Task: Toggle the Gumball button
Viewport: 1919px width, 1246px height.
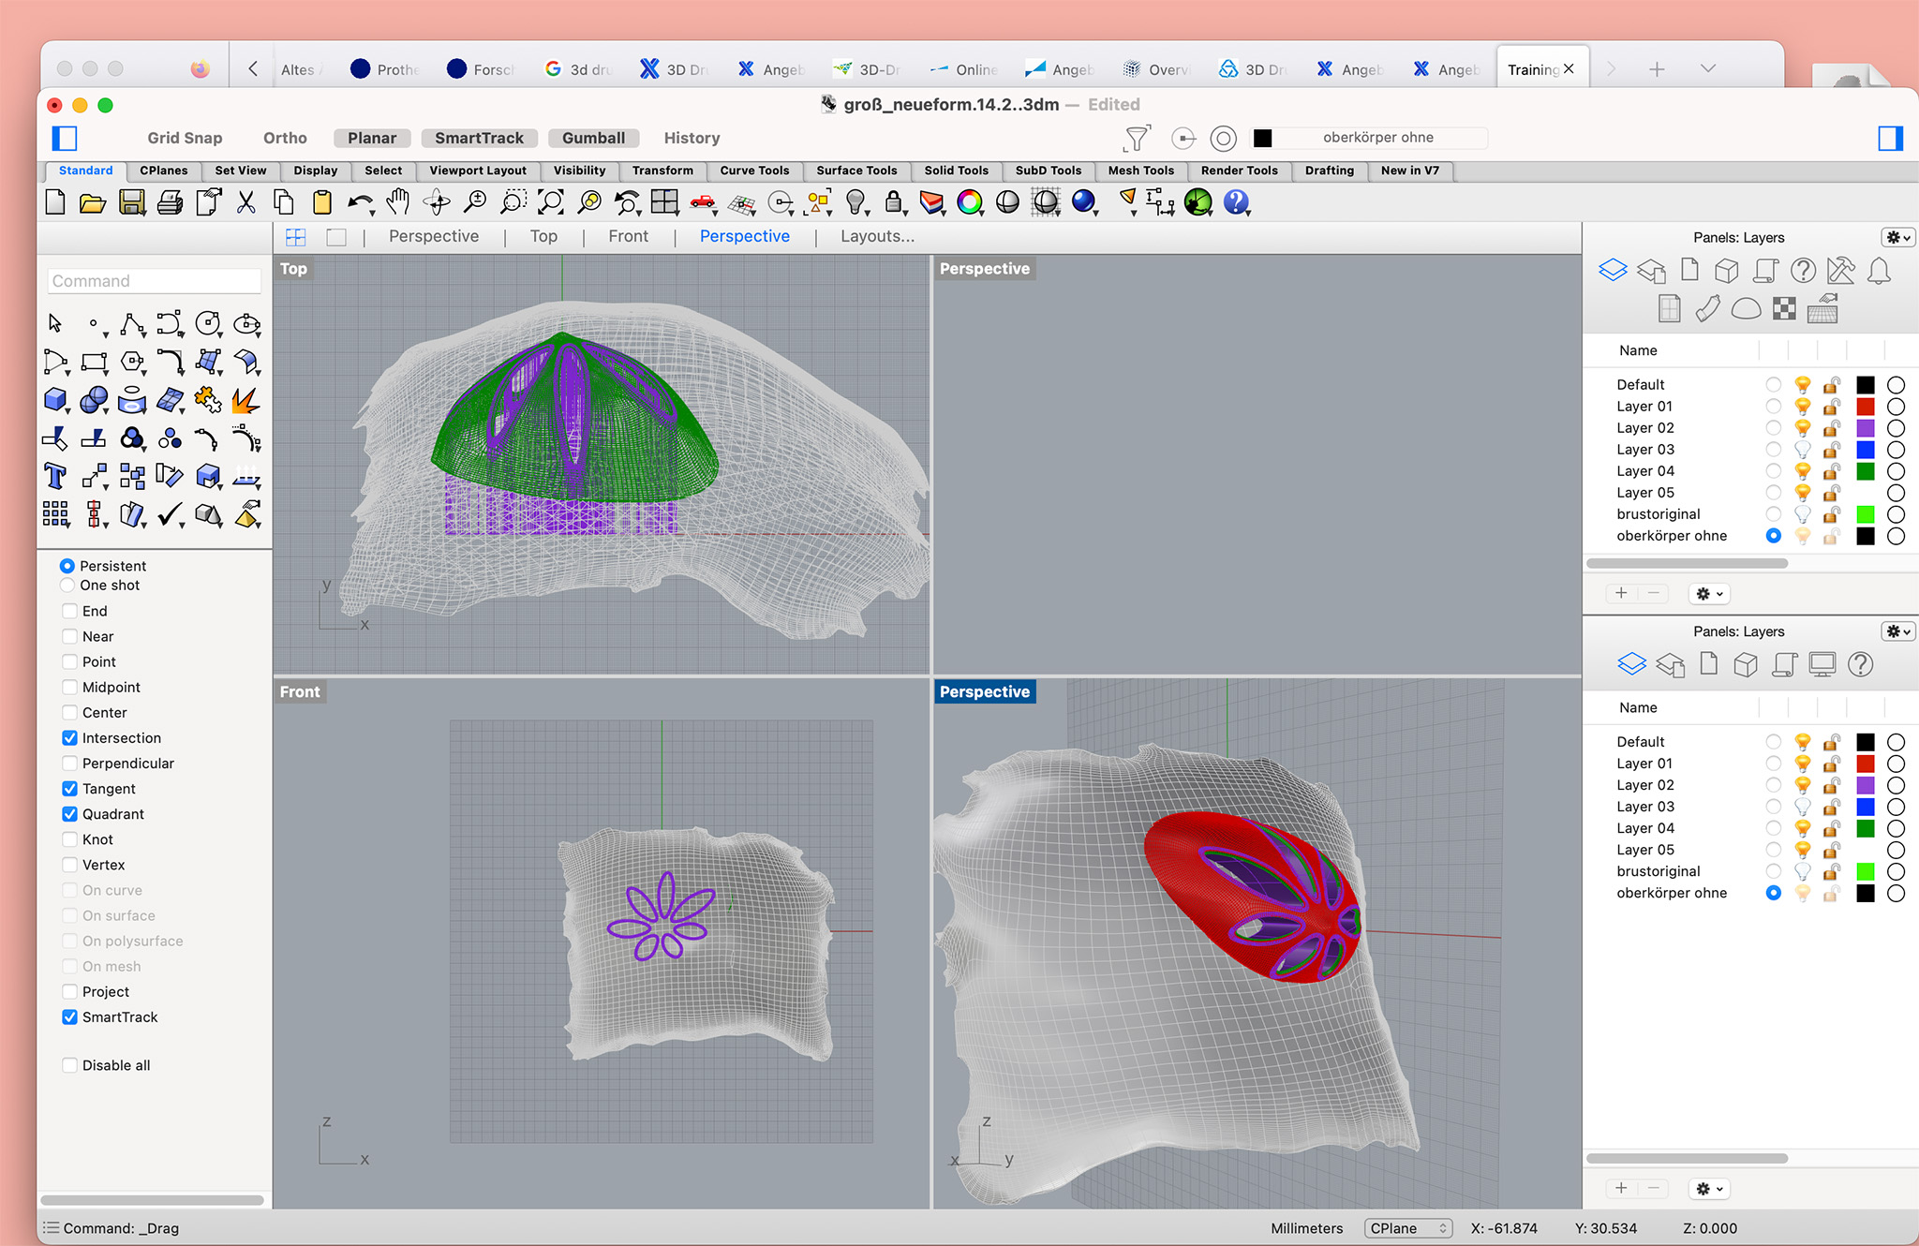Action: [593, 139]
